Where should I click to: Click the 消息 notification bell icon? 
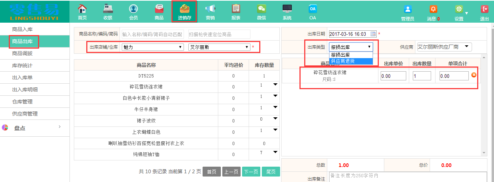433,10
